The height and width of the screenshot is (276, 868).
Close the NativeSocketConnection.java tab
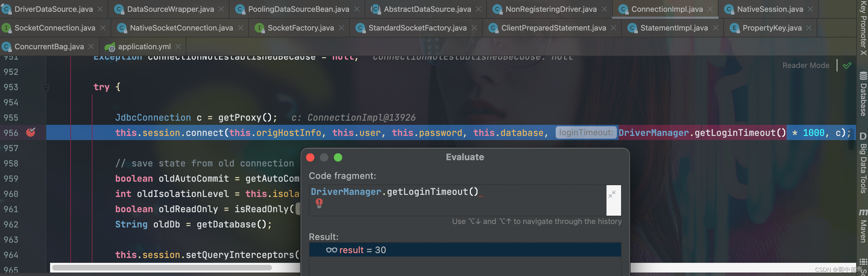(x=241, y=28)
